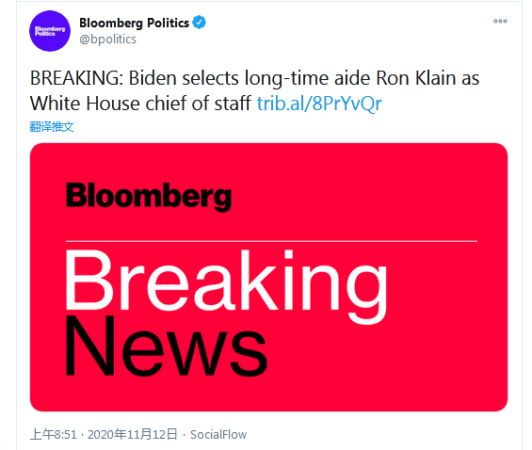
Task: Click the blue verified badge
Action: 200,23
